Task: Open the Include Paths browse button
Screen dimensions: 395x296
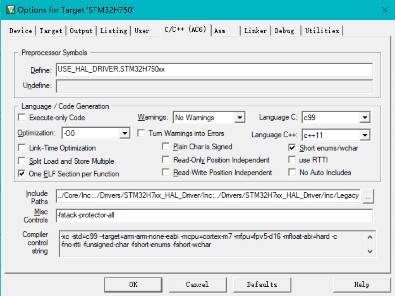Action: point(368,196)
